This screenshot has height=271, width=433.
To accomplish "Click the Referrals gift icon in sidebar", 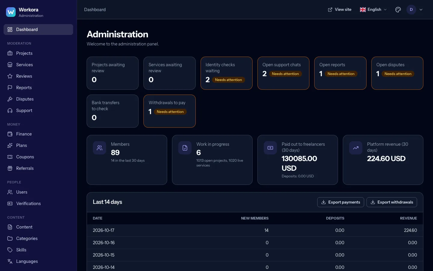I will pos(10,168).
